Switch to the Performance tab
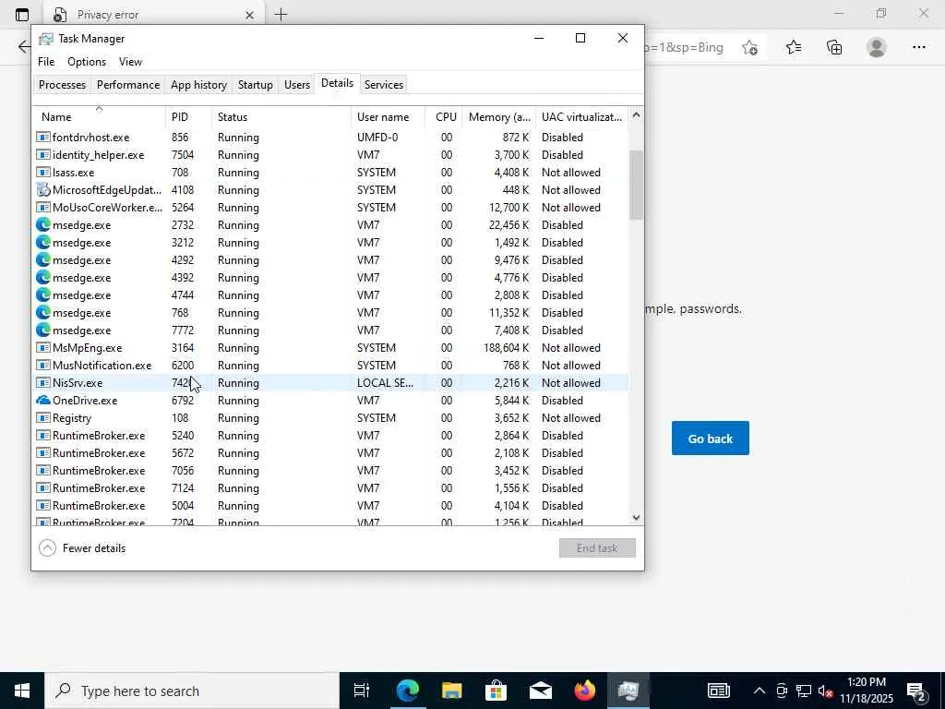 click(x=128, y=84)
